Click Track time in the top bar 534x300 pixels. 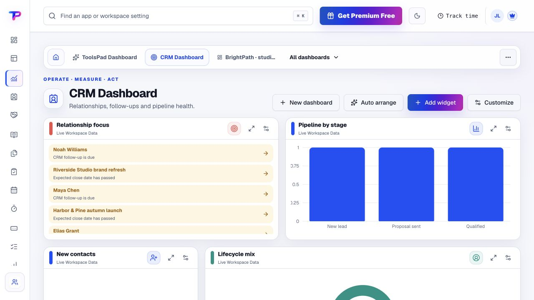click(458, 16)
